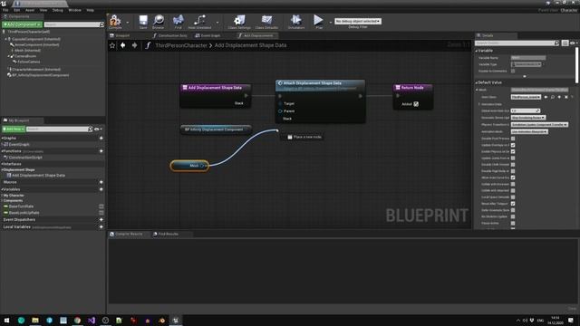
Task: Click the Chrome icon in Windows taskbar
Action: click(x=77, y=320)
